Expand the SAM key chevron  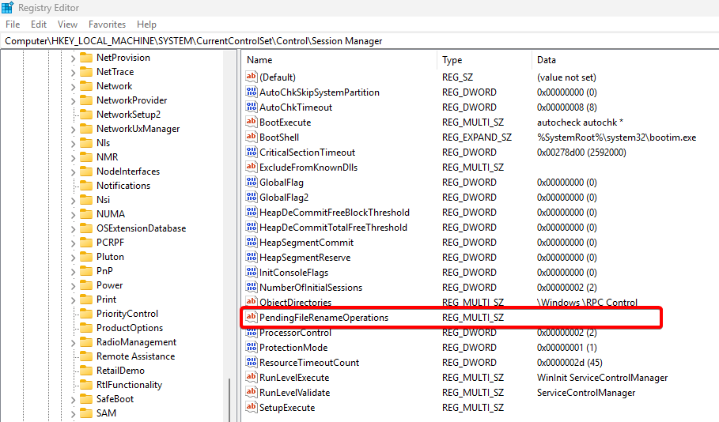pyautogui.click(x=73, y=413)
